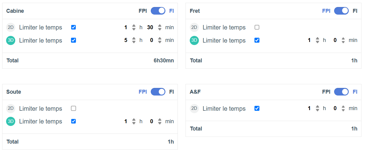Click the 2D badge in the Soute panel

point(11,109)
